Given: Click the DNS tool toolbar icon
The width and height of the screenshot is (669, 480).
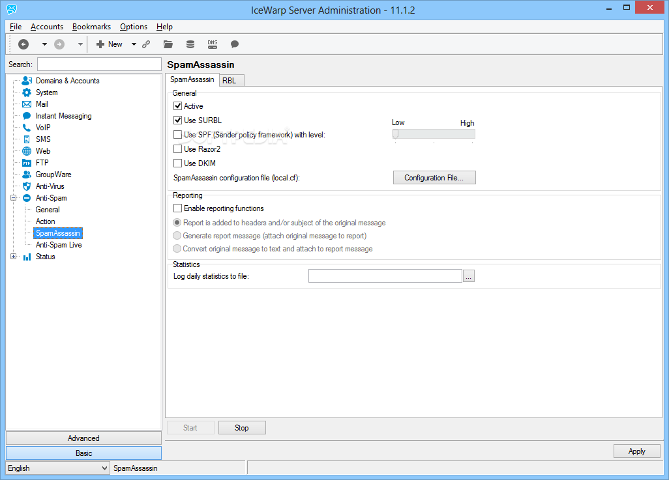Looking at the screenshot, I should pos(213,44).
